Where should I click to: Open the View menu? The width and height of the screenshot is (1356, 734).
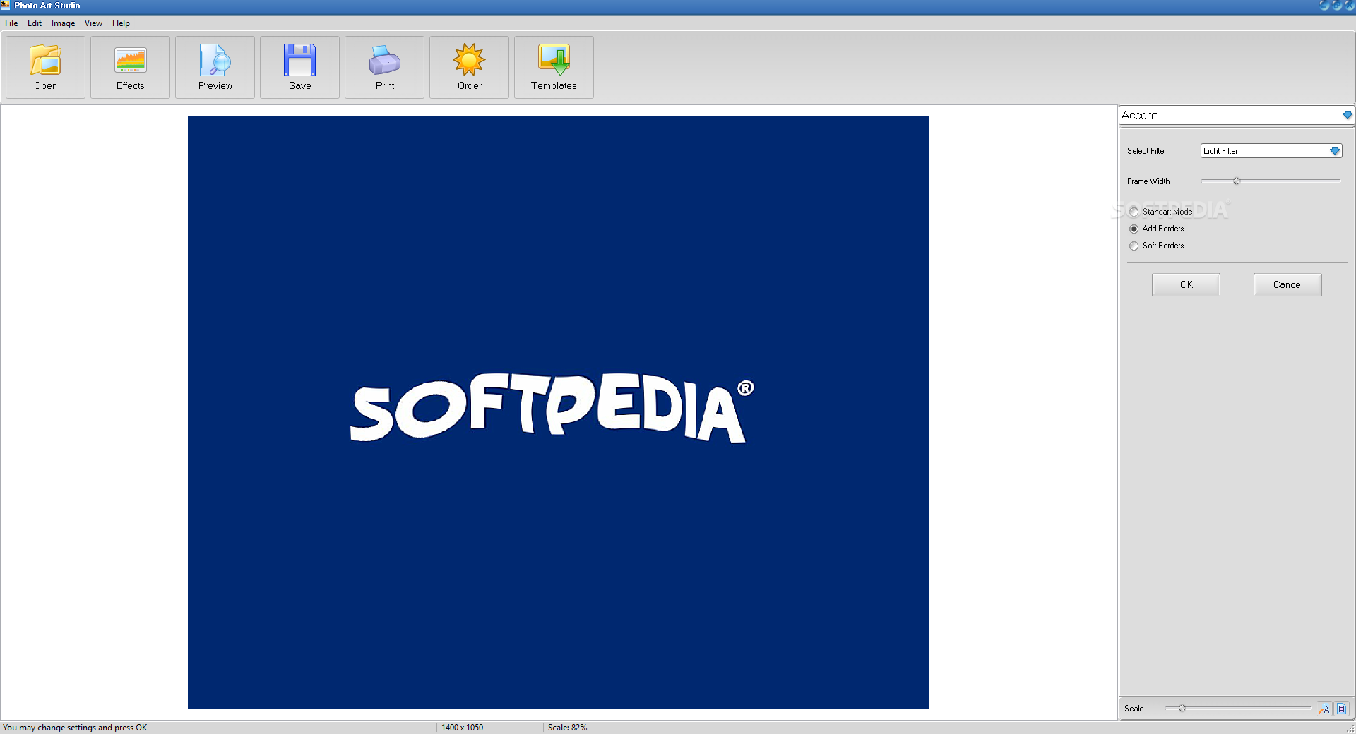coord(93,23)
